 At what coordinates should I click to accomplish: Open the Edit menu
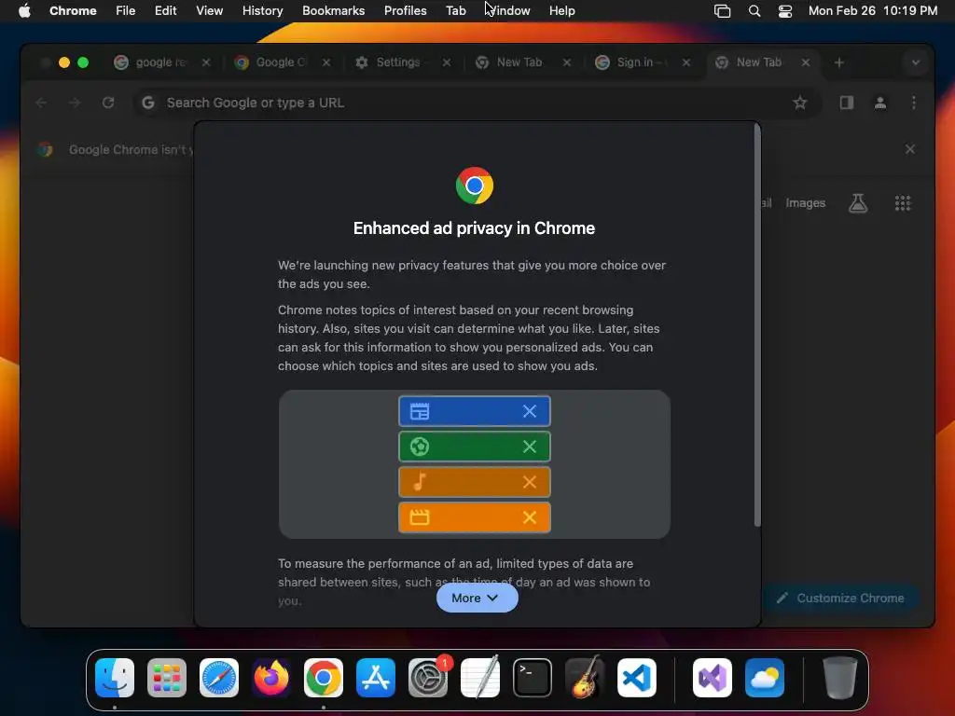(166, 10)
